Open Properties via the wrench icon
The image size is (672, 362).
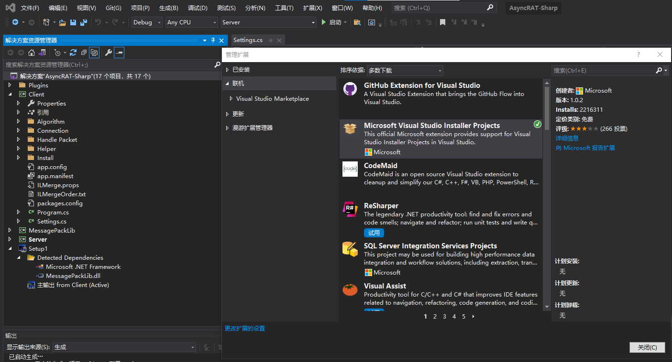tap(109, 53)
